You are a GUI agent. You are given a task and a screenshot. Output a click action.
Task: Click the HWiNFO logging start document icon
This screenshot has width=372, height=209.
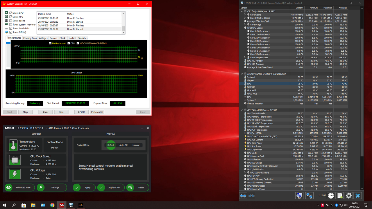[x=340, y=196]
